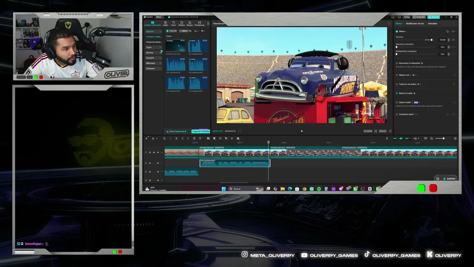Hide the main video track with the eye icon

click(x=154, y=152)
